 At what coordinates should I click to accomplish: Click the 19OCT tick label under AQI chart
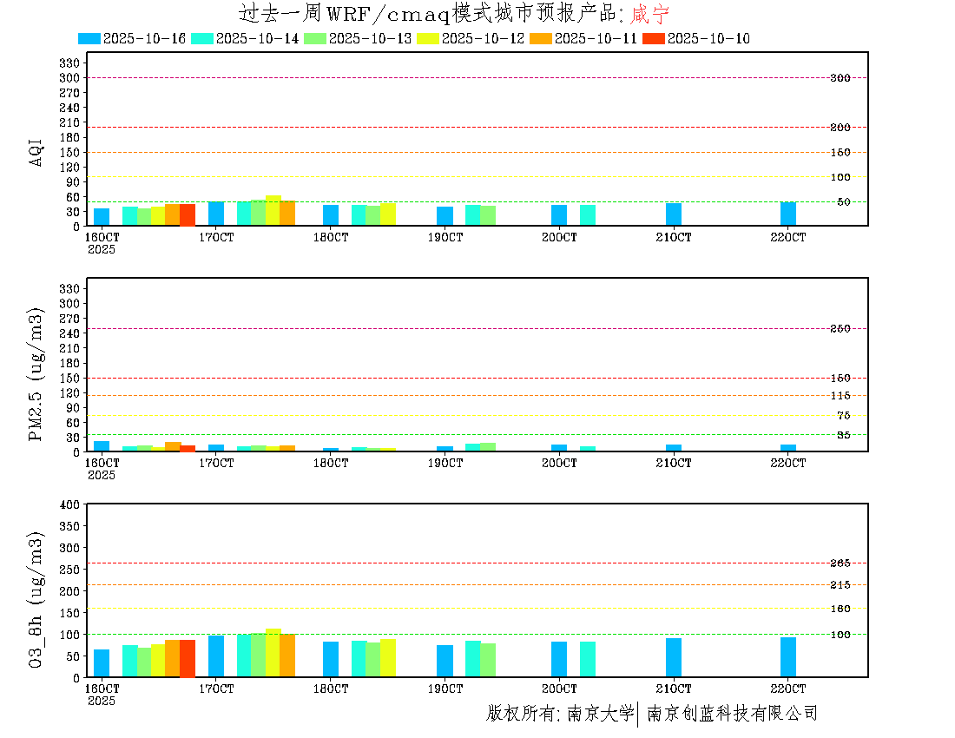coord(445,237)
